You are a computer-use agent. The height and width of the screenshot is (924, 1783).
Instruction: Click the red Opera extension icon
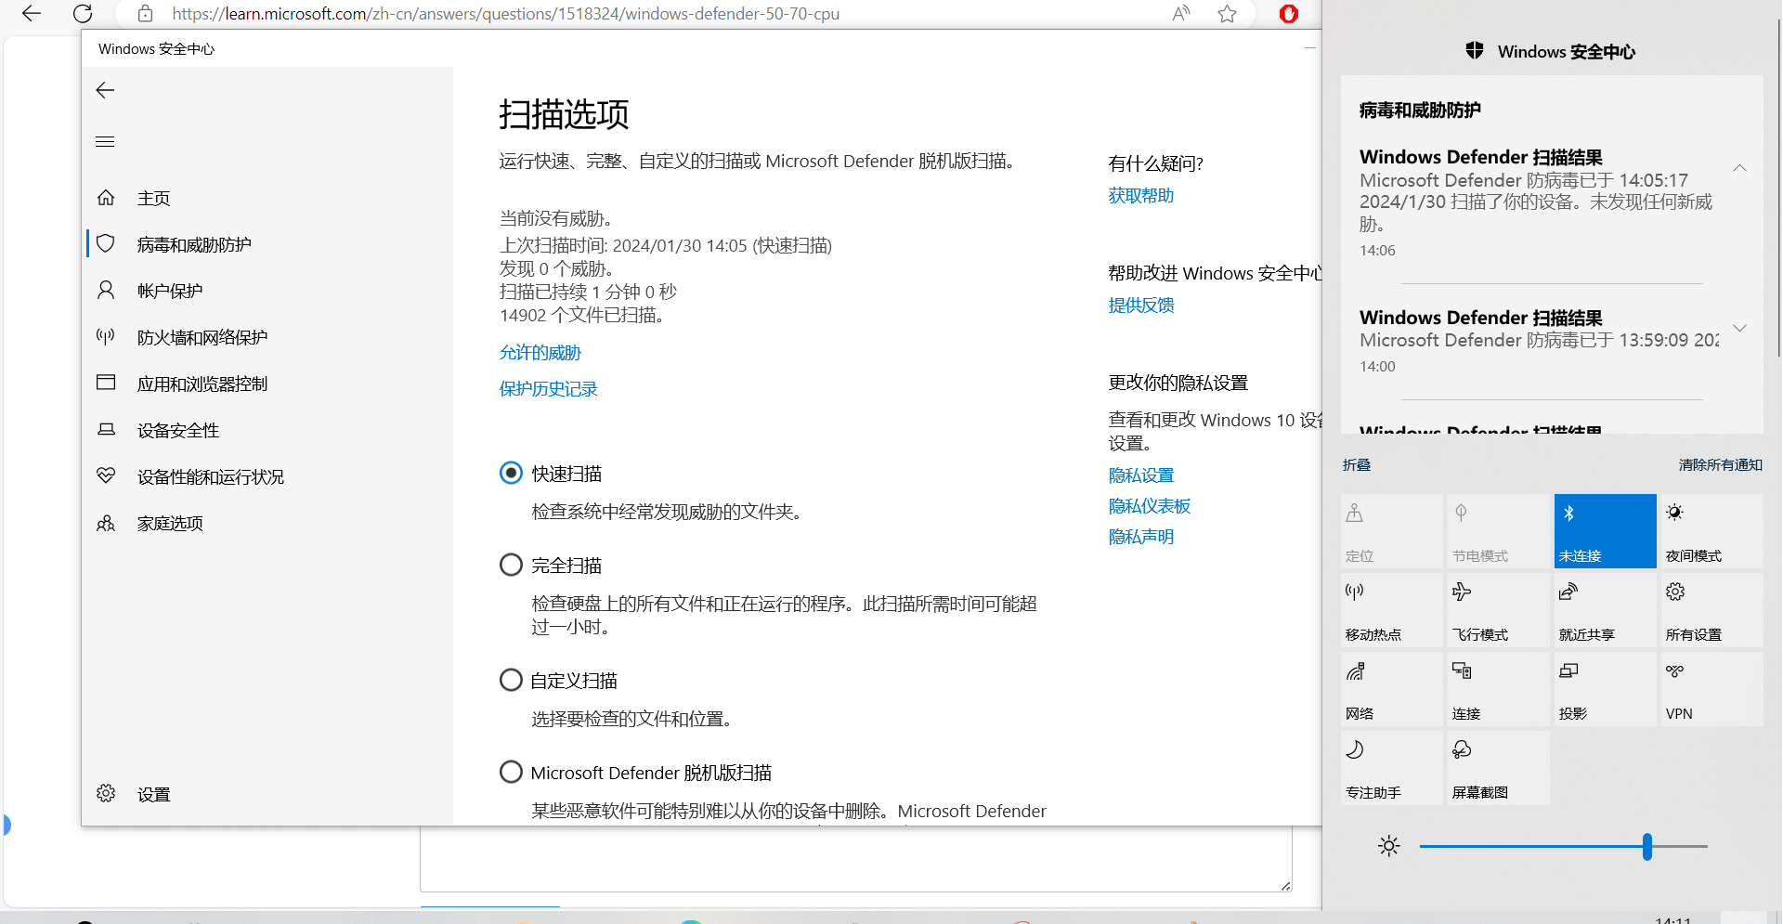[1289, 14]
